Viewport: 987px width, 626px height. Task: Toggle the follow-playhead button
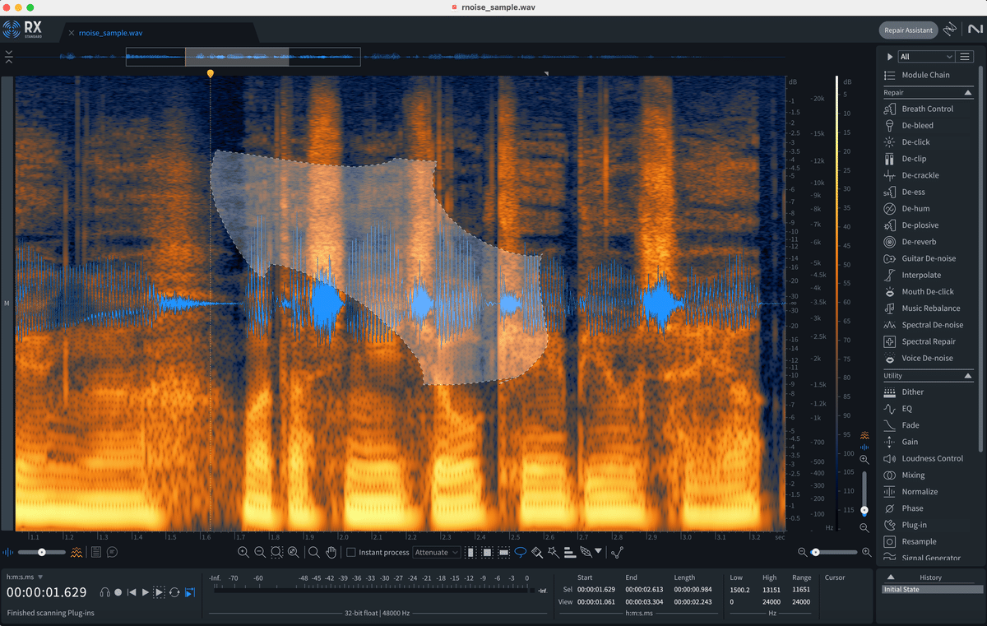click(x=190, y=592)
